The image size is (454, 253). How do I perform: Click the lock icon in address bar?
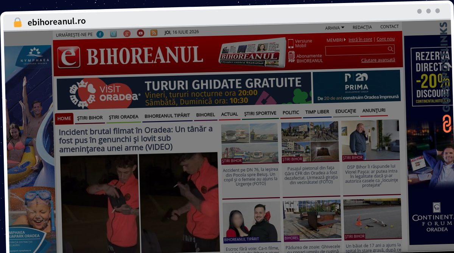tap(17, 22)
